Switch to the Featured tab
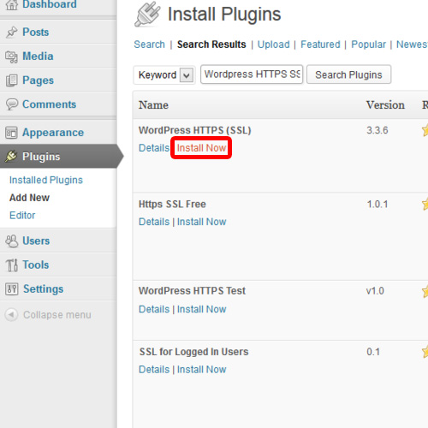Screen dimensions: 428x428 (x=320, y=45)
